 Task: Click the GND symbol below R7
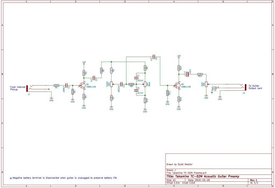[x=111, y=108]
